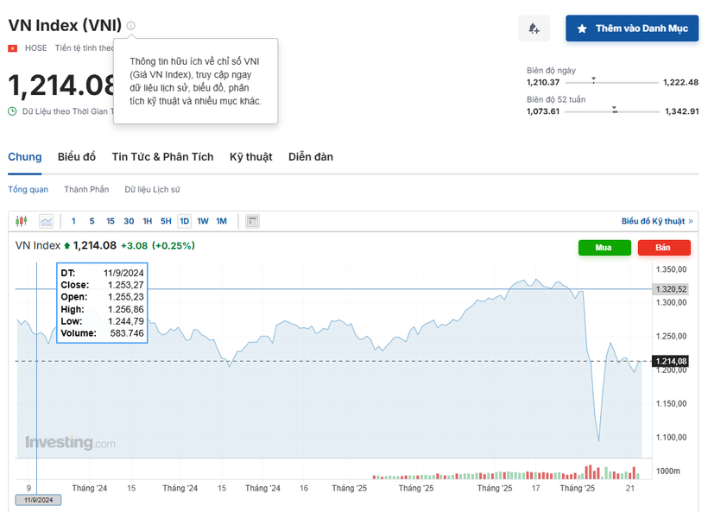Image resolution: width=708 pixels, height=512 pixels.
Task: Choose the 15 minute interval
Action: [110, 221]
